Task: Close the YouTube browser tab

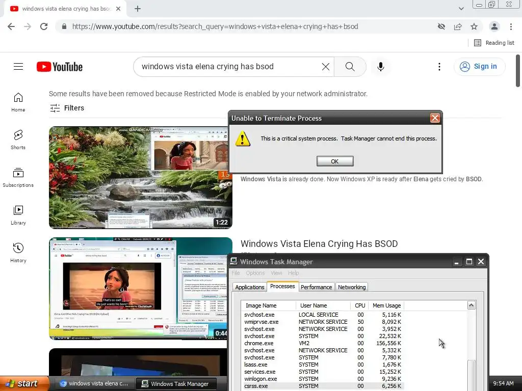Action: pyautogui.click(x=118, y=9)
